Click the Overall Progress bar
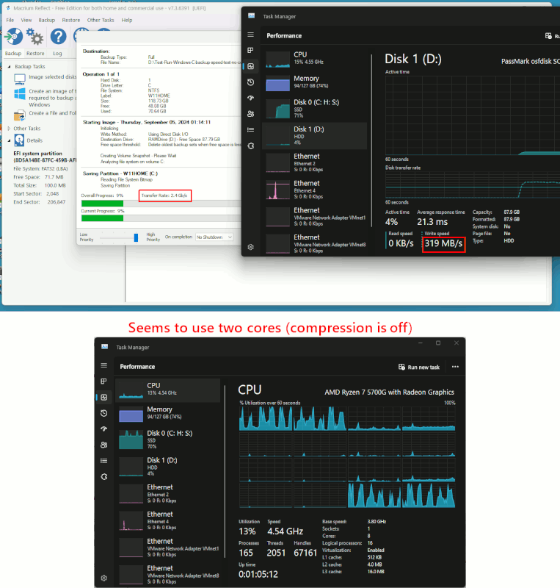The width and height of the screenshot is (560, 588). click(x=161, y=204)
